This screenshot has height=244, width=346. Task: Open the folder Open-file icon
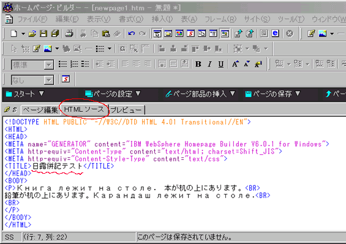click(x=32, y=34)
